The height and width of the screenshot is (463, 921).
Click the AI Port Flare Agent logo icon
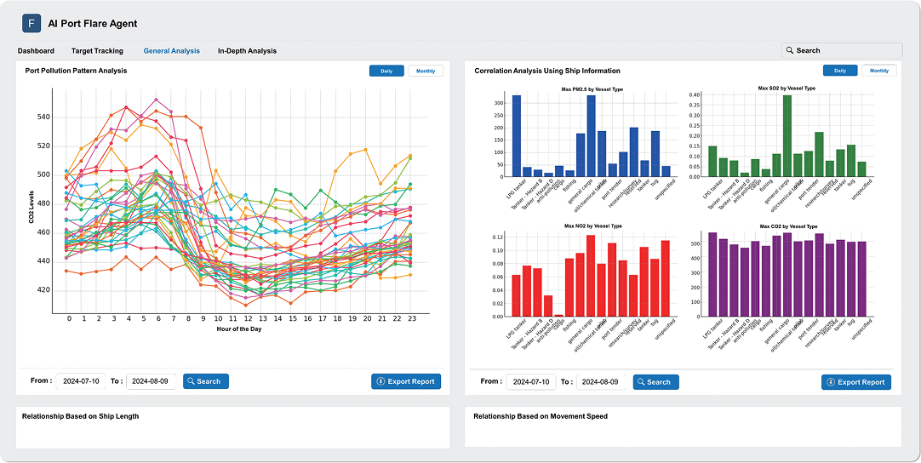[31, 23]
